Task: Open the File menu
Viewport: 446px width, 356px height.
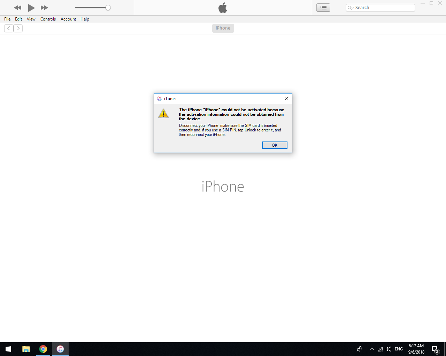Action: pos(7,19)
